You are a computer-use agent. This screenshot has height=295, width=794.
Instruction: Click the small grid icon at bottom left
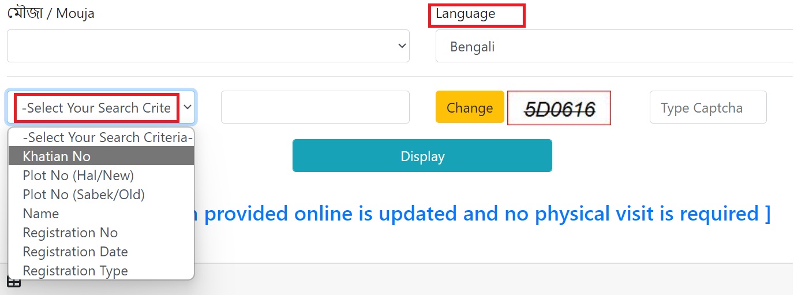click(x=13, y=282)
